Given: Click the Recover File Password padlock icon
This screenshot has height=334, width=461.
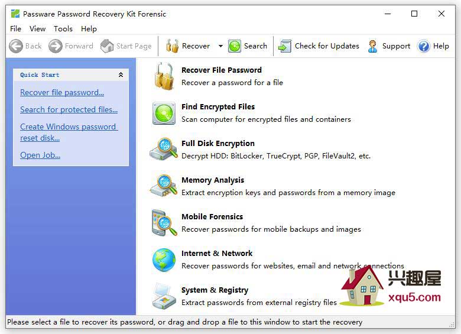Looking at the screenshot, I should 164,76.
